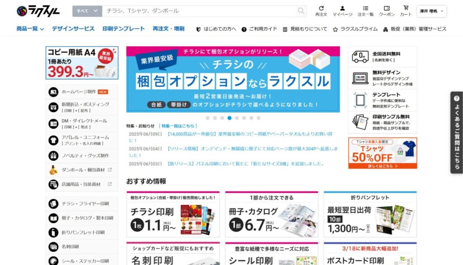This screenshot has width=463, height=265.
Task: Select the last carousel dot
Action: 258,118
